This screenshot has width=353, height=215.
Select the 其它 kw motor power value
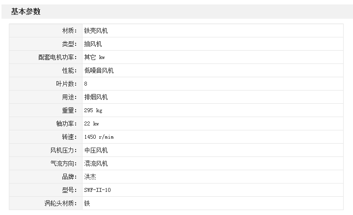click(x=95, y=57)
